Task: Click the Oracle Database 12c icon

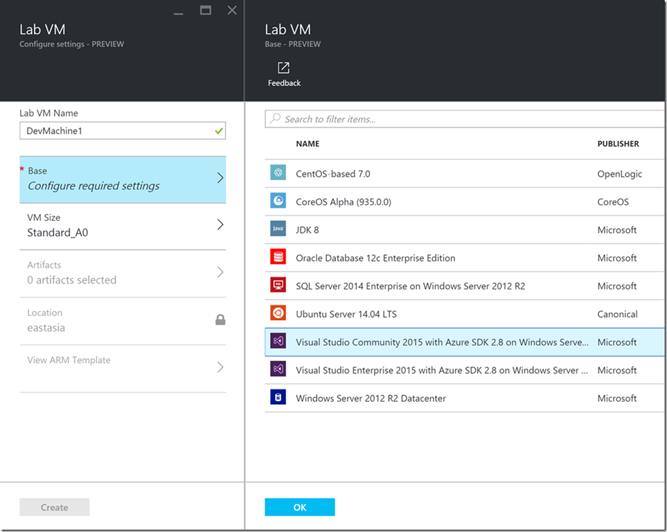Action: point(278,257)
